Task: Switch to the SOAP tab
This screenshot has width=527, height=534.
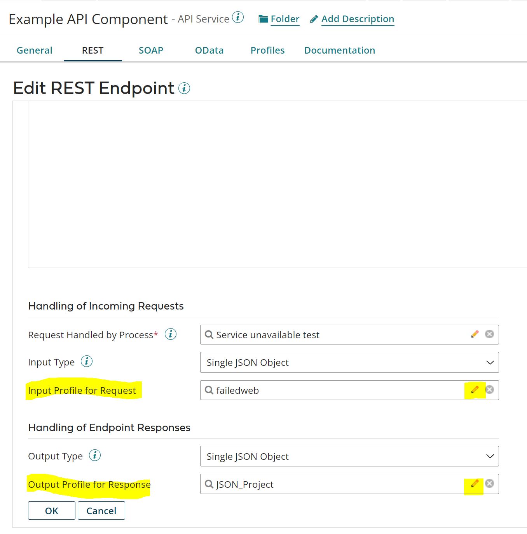Action: pyautogui.click(x=151, y=50)
